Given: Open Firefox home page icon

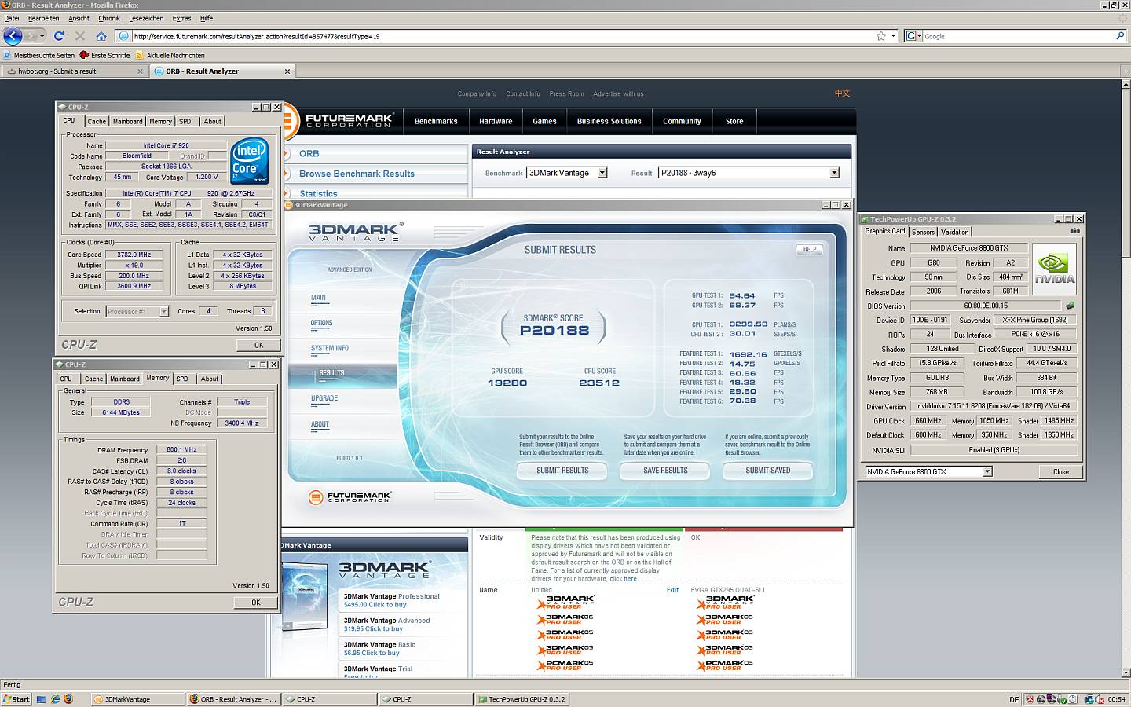Looking at the screenshot, I should point(101,36).
